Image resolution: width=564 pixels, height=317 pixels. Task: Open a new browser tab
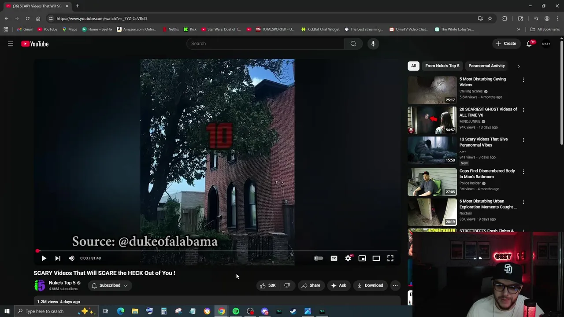pos(77,6)
